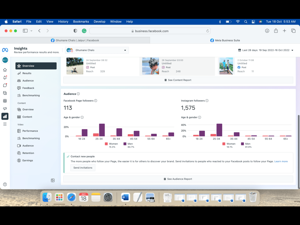Open Microsoft Word from the Dock
300x225 pixels.
coord(125,197)
